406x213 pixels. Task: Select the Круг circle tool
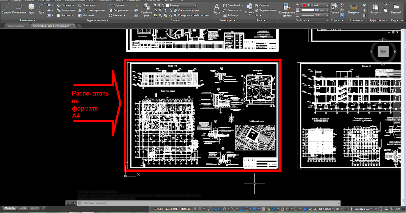click(31, 9)
